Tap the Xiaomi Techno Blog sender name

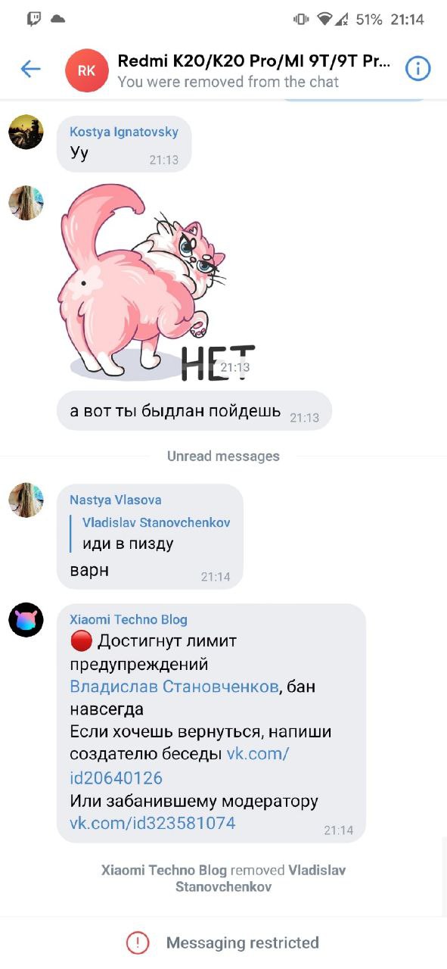(x=129, y=619)
